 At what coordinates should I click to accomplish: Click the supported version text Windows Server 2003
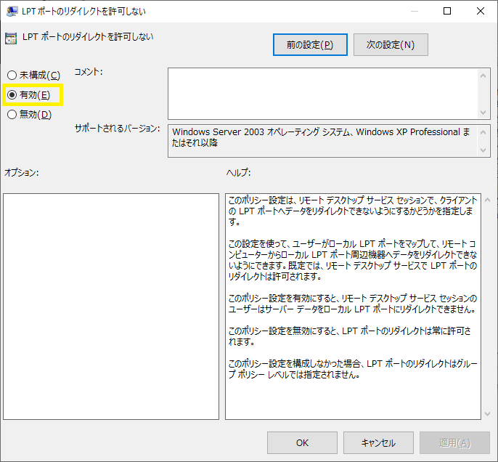click(219, 132)
